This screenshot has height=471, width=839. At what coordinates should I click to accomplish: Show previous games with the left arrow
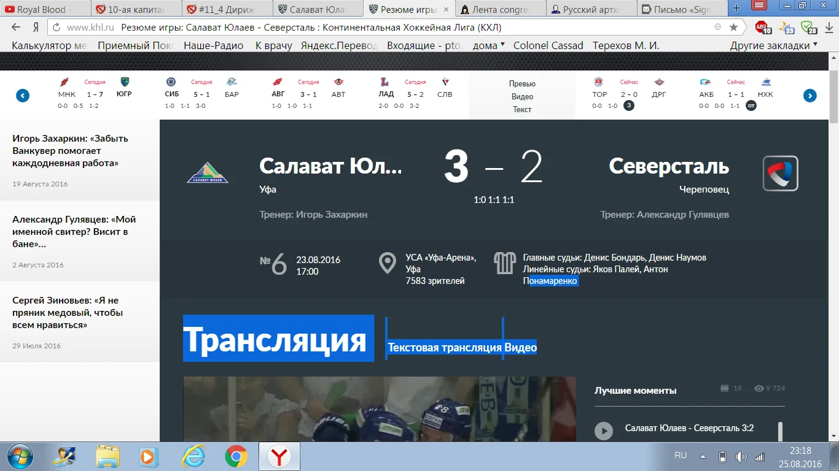coord(23,96)
